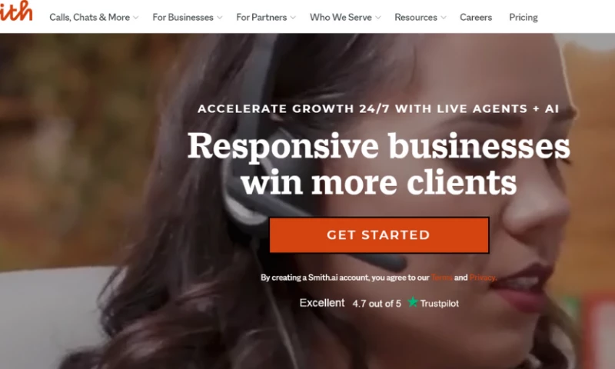Open the Resources menu item

(x=416, y=17)
